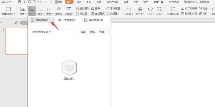Insert an 在线图表 online chart
Screen dimensions: 215x107
click(98, 14)
